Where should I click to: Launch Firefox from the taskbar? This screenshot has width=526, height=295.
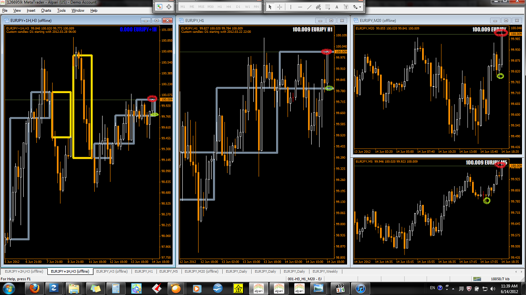[x=34, y=288]
